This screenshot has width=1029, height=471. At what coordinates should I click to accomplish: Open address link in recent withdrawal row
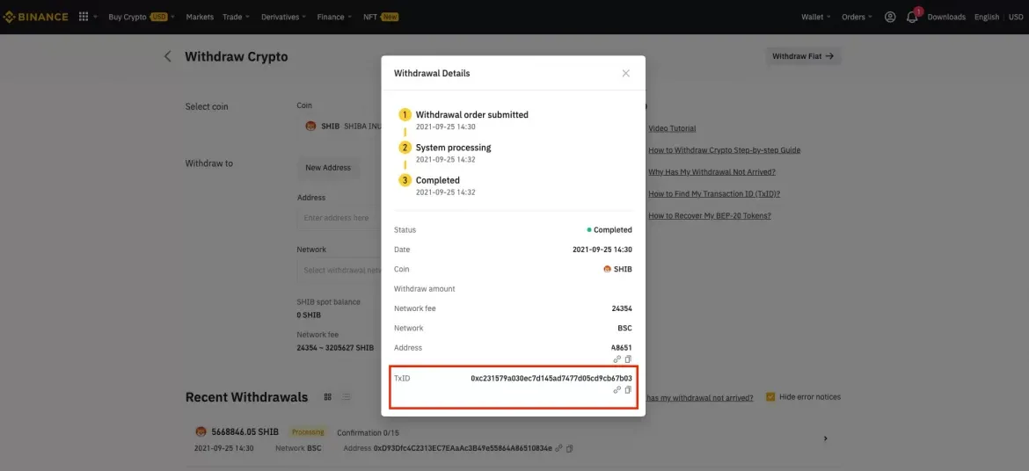(x=558, y=449)
